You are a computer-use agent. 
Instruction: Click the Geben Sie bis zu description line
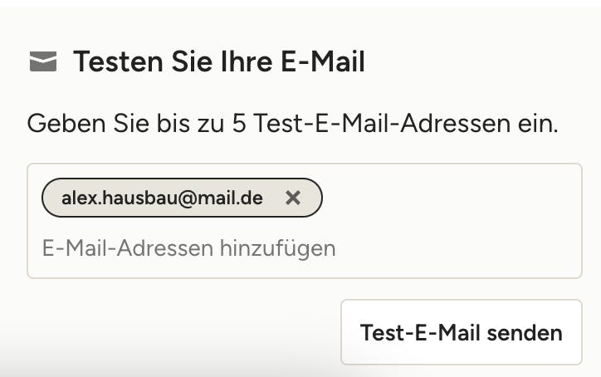(x=292, y=125)
